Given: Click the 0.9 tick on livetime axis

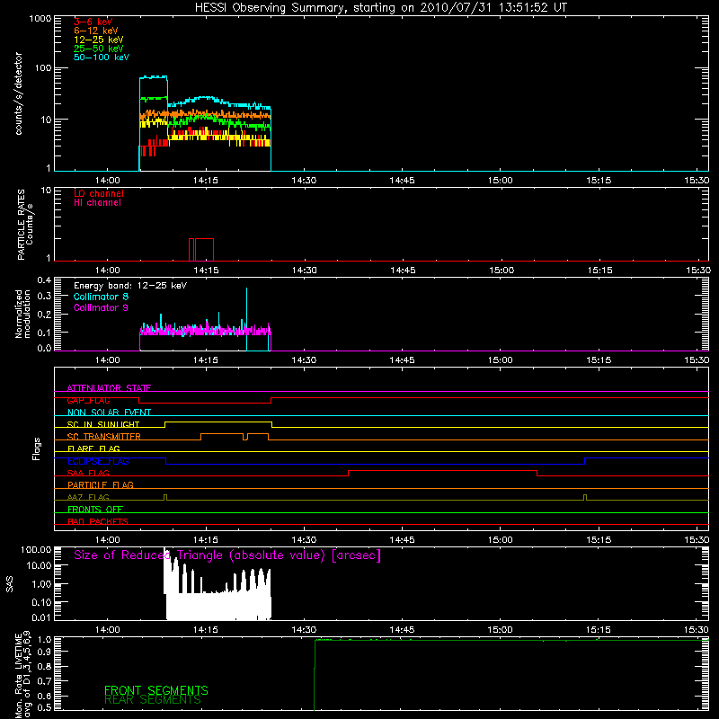Looking at the screenshot, I should click(46, 652).
